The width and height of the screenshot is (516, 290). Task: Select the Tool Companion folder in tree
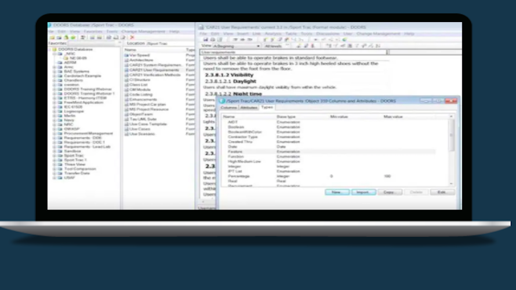[x=80, y=169]
